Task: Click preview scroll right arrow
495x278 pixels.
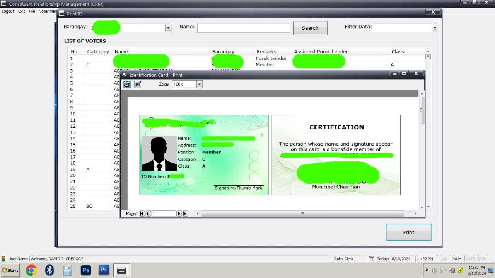Action: tap(415, 214)
